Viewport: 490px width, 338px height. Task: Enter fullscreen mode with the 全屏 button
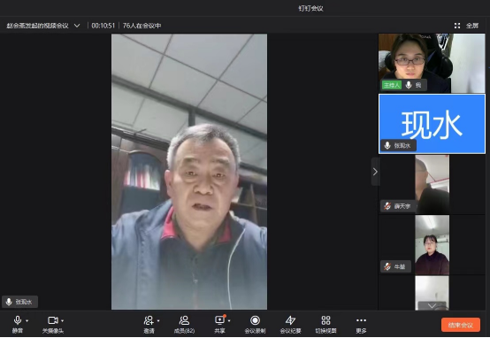point(466,26)
